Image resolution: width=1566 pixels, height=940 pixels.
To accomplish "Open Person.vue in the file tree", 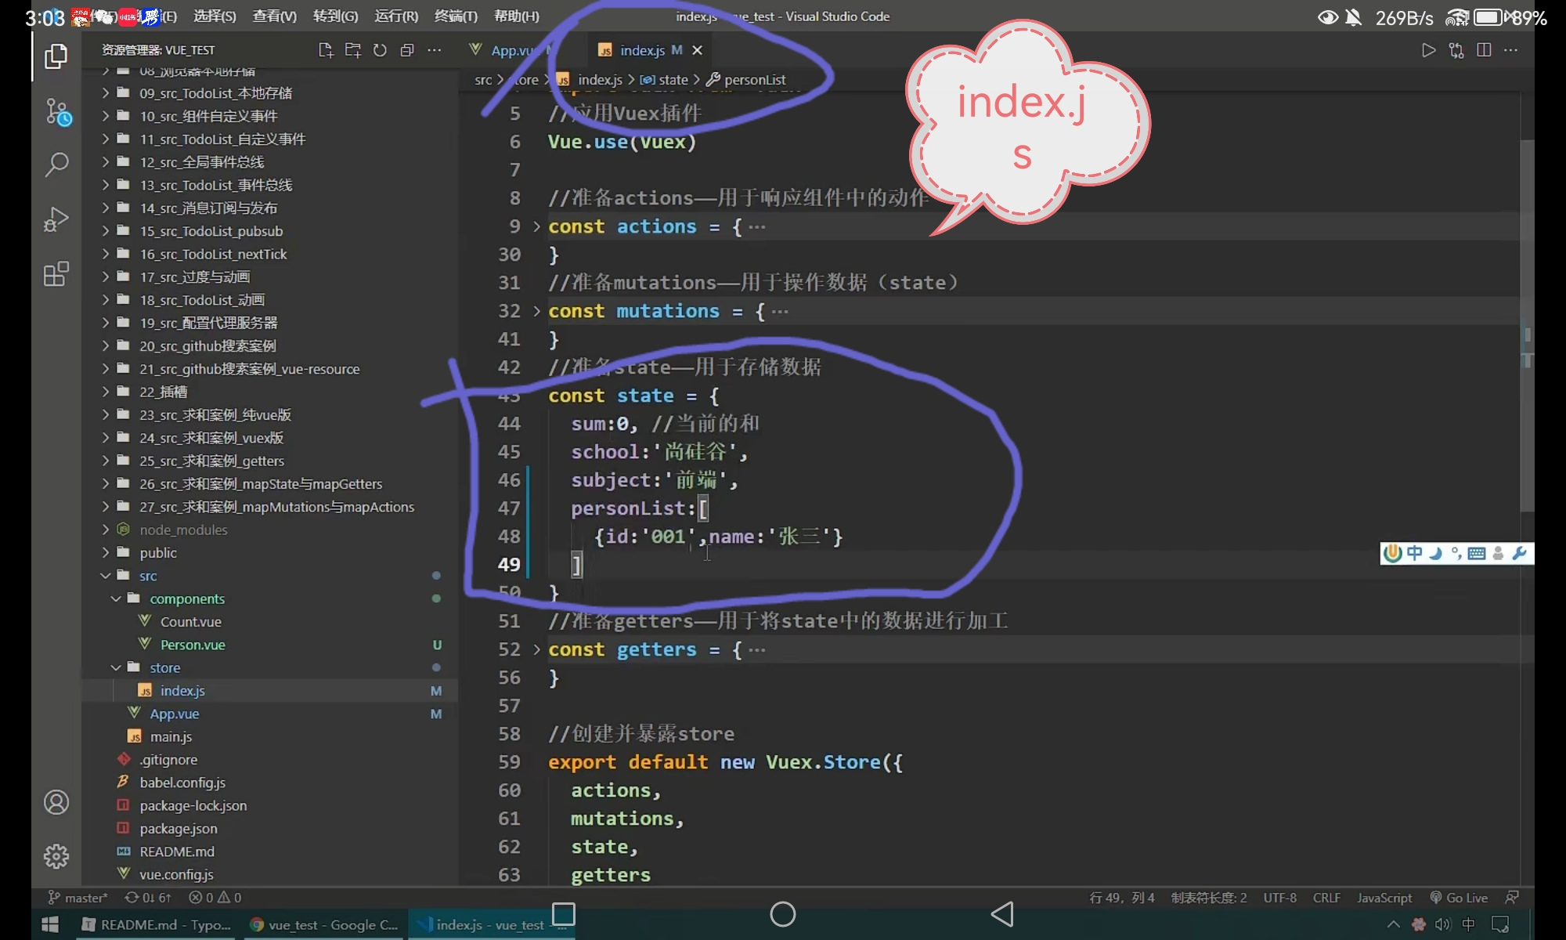I will 193,645.
